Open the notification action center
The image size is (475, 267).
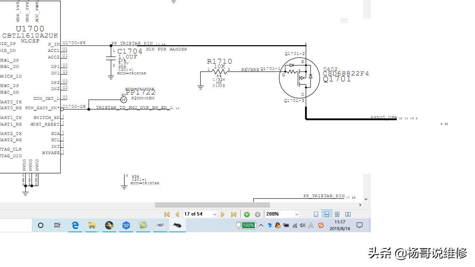pos(360,225)
